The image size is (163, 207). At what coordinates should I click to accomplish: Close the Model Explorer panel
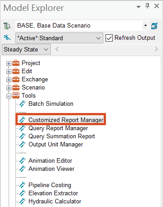coord(157,6)
